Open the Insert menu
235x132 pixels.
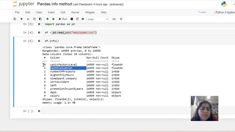click(x=51, y=12)
